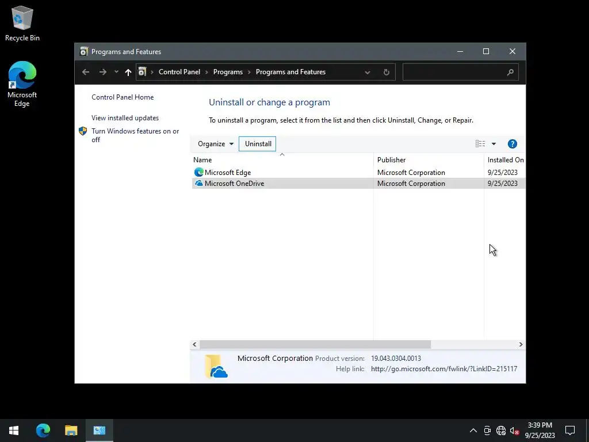Image resolution: width=589 pixels, height=442 pixels.
Task: Open Control Panel breadcrumb
Action: tap(179, 72)
